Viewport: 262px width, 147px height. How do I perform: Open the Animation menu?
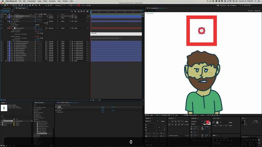point(52,1)
